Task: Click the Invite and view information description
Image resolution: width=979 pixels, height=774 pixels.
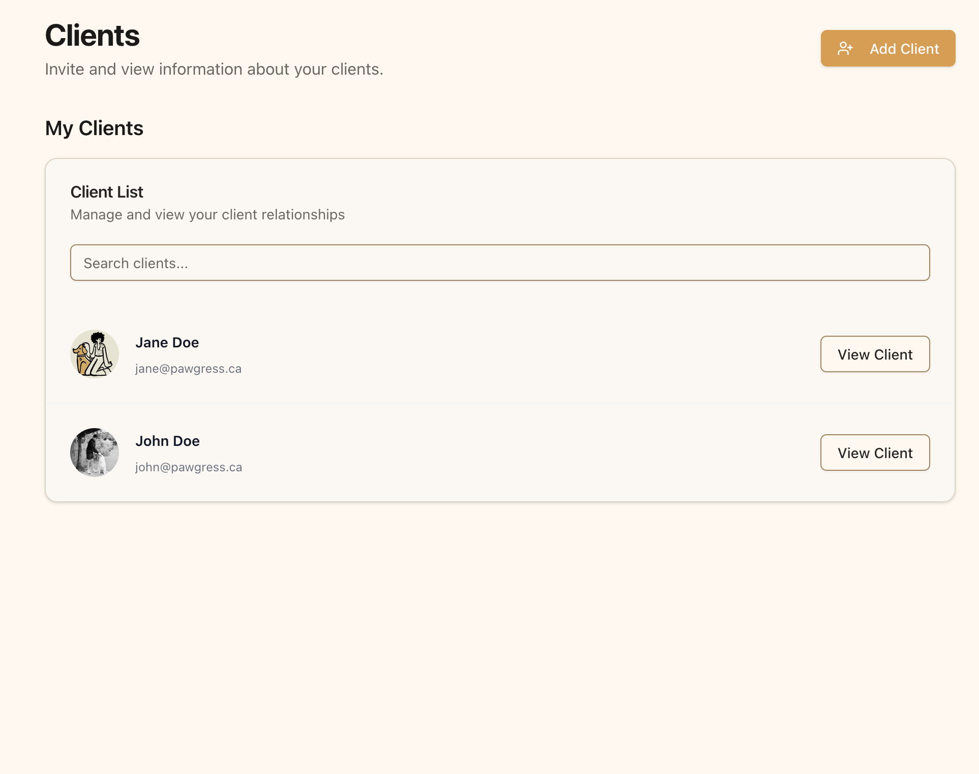Action: pos(214,69)
